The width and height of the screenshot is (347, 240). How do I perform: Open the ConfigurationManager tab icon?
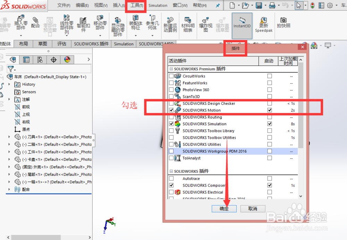click(x=40, y=60)
